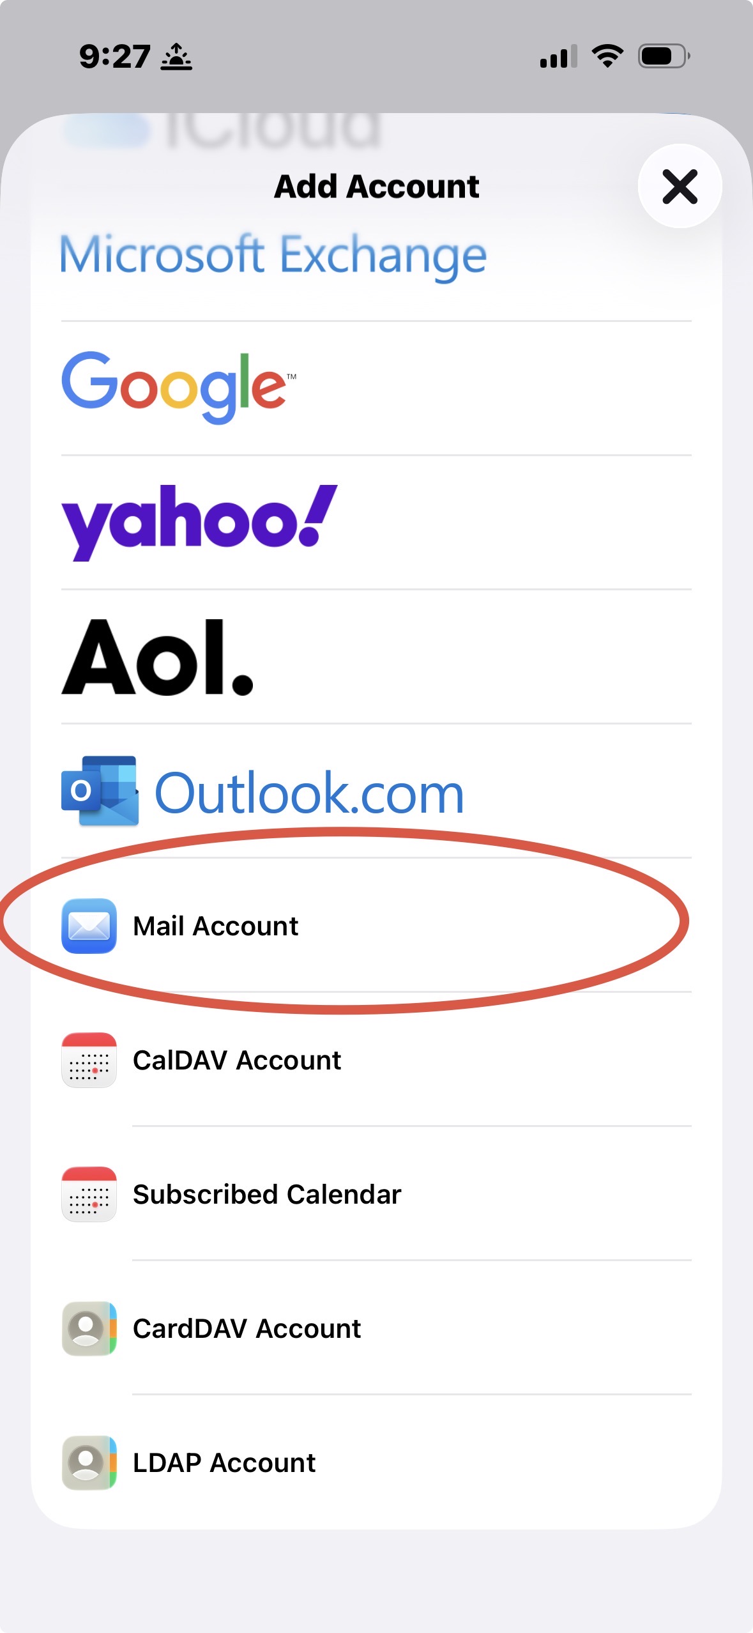Select the Mail Account label
753x1633 pixels.
click(215, 926)
